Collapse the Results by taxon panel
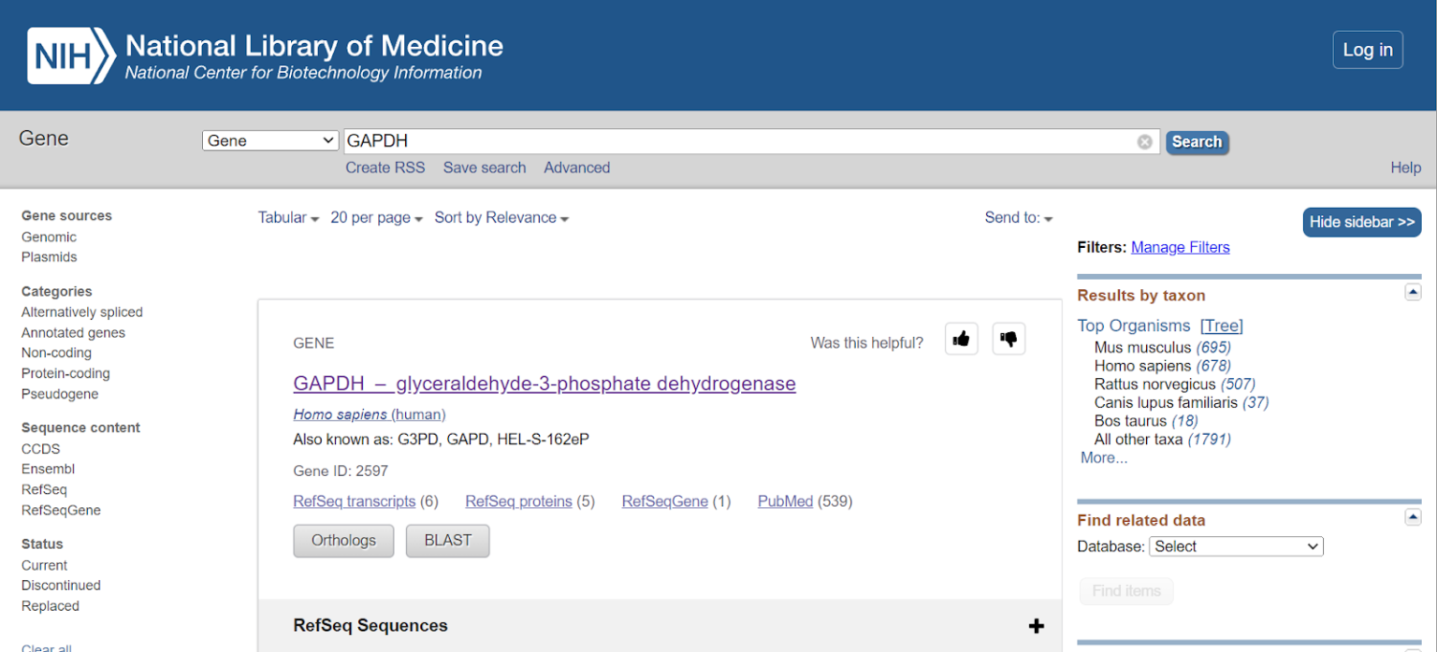 coord(1413,293)
